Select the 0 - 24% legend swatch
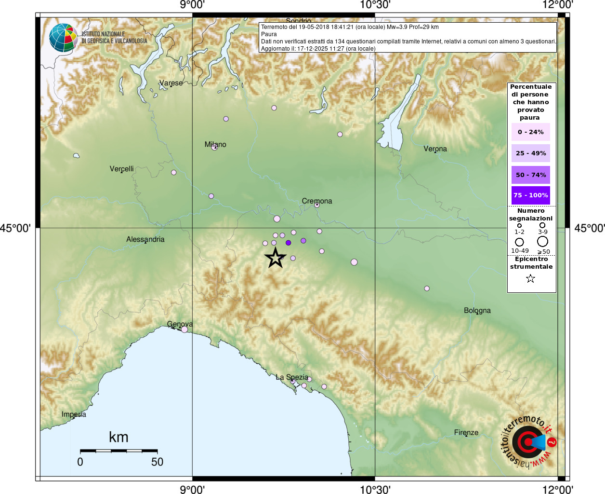This screenshot has width=605, height=494. (x=530, y=132)
